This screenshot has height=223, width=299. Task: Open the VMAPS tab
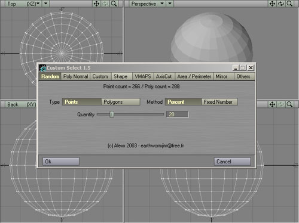[143, 76]
